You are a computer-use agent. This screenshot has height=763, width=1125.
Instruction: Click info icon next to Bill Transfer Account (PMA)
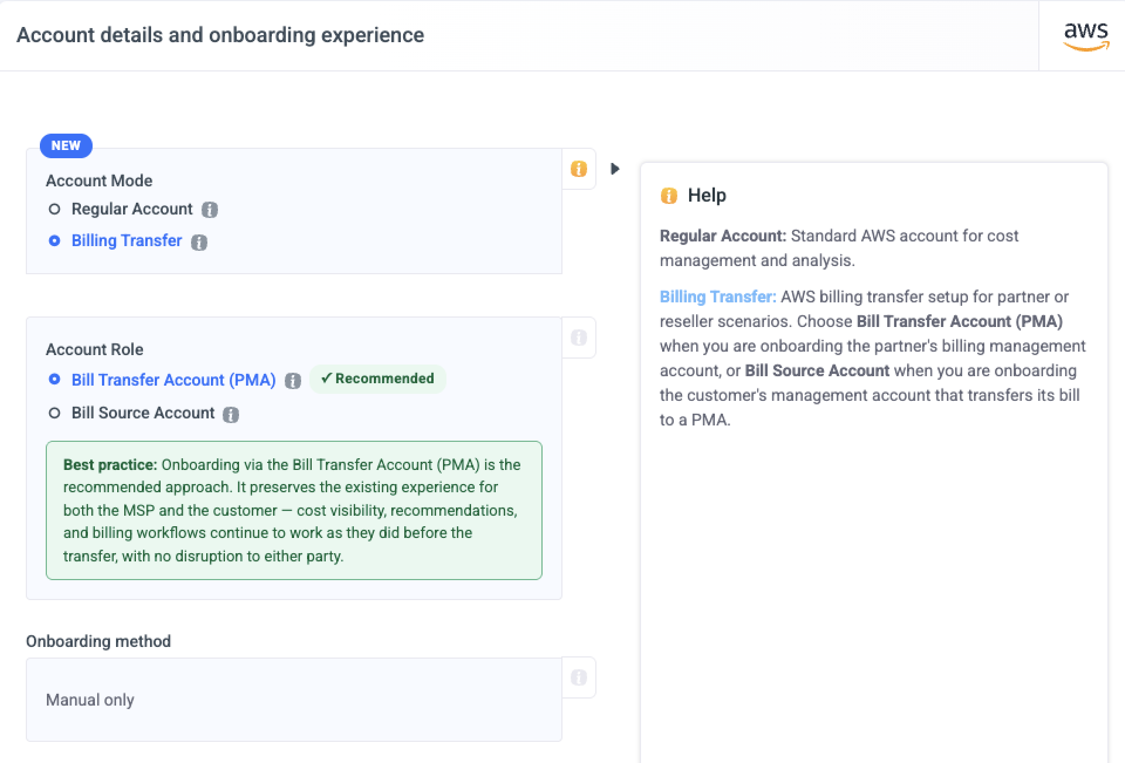(292, 381)
